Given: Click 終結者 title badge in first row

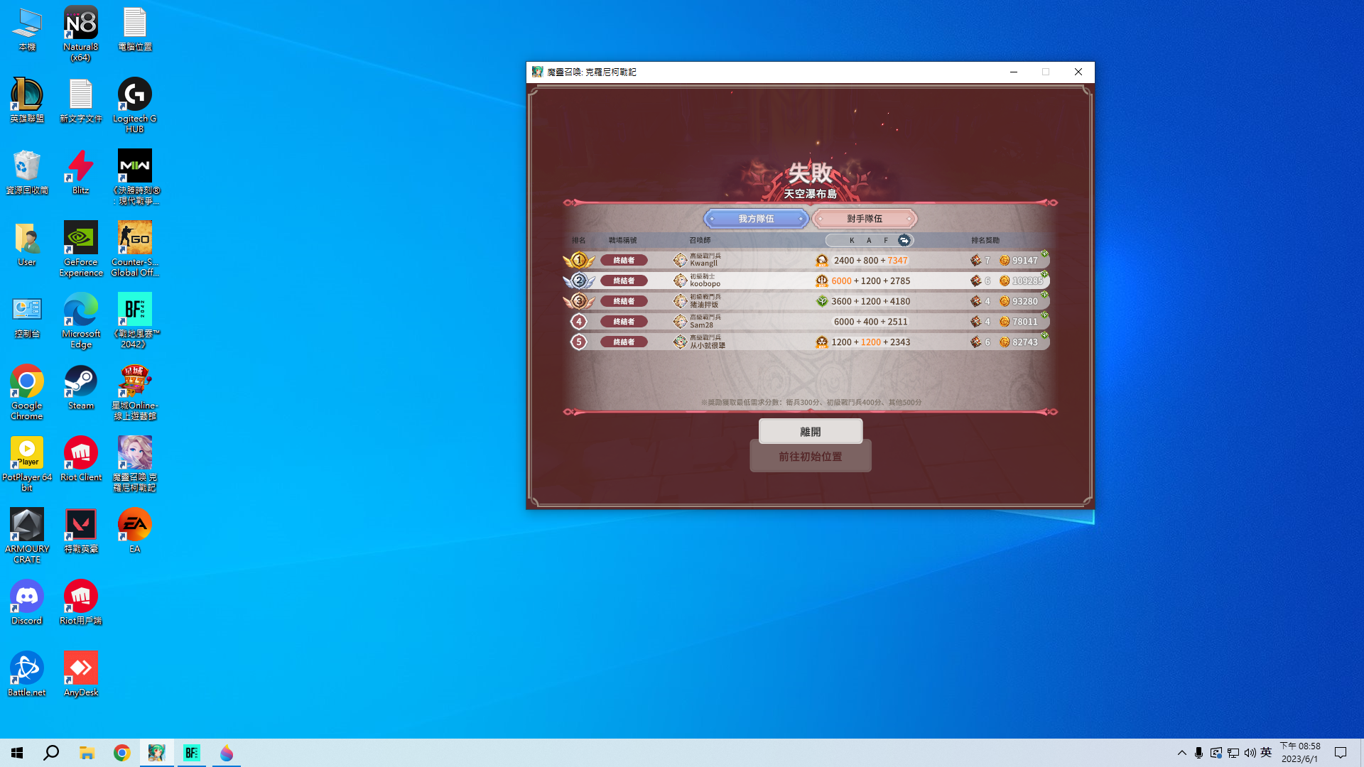Looking at the screenshot, I should pos(624,261).
